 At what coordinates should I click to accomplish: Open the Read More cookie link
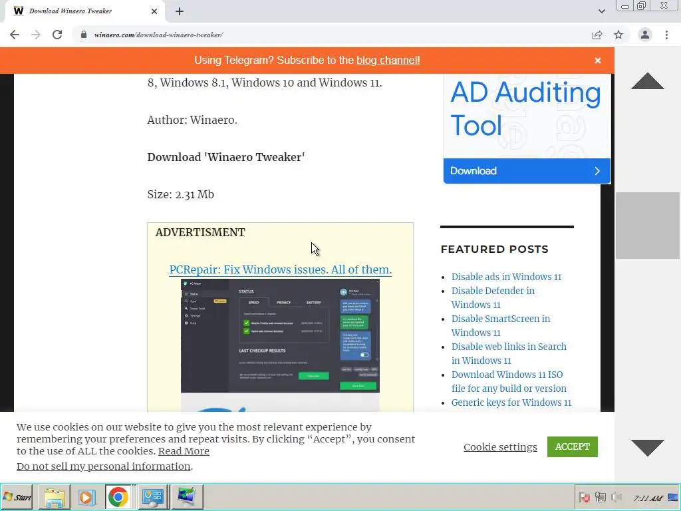click(x=184, y=451)
